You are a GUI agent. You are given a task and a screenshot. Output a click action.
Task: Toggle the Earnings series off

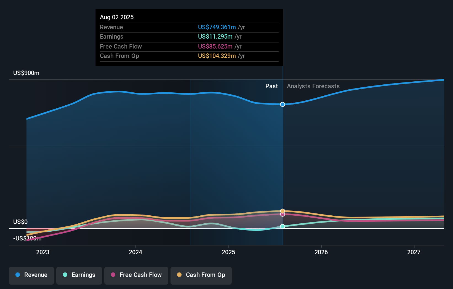(79, 275)
